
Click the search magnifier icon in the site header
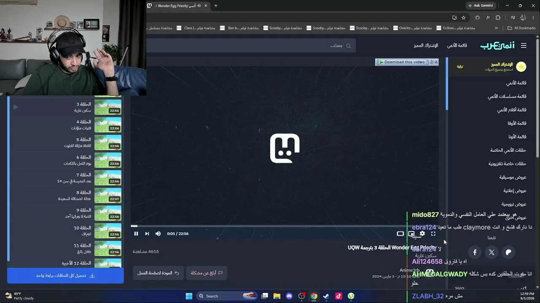348,46
